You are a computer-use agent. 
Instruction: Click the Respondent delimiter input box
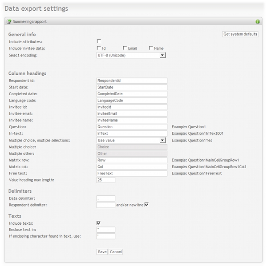coord(106,205)
